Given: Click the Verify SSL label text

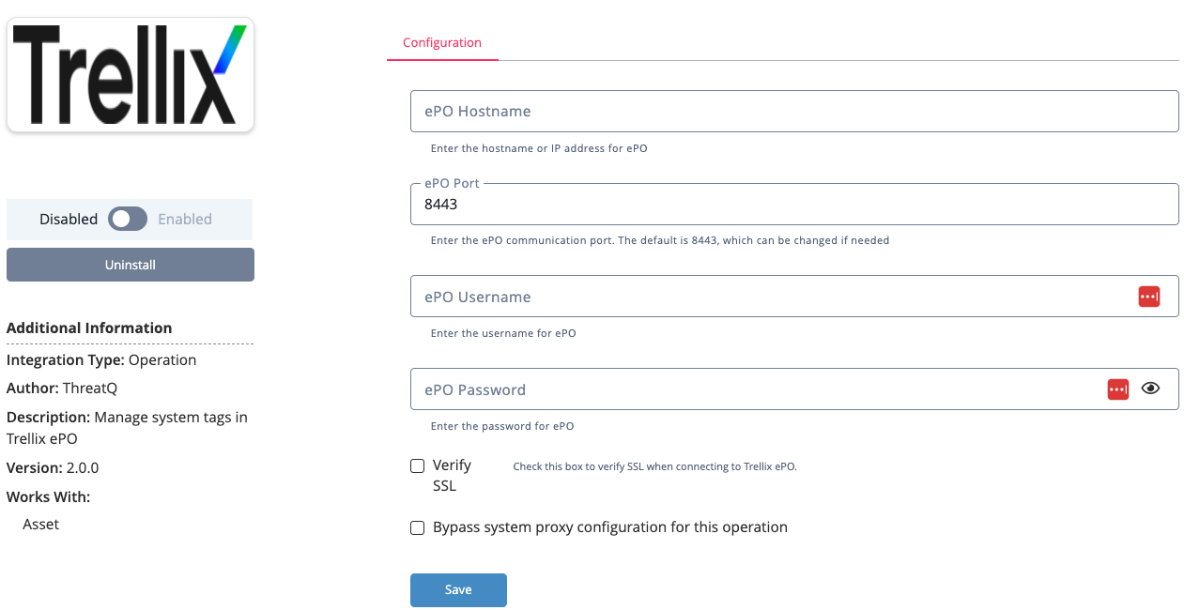Looking at the screenshot, I should click(452, 475).
